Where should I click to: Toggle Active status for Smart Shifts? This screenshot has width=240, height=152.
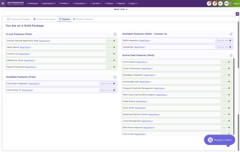pos(226,108)
